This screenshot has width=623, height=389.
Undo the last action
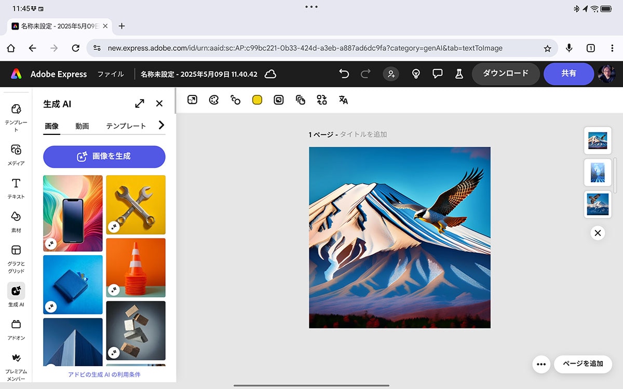[344, 74]
